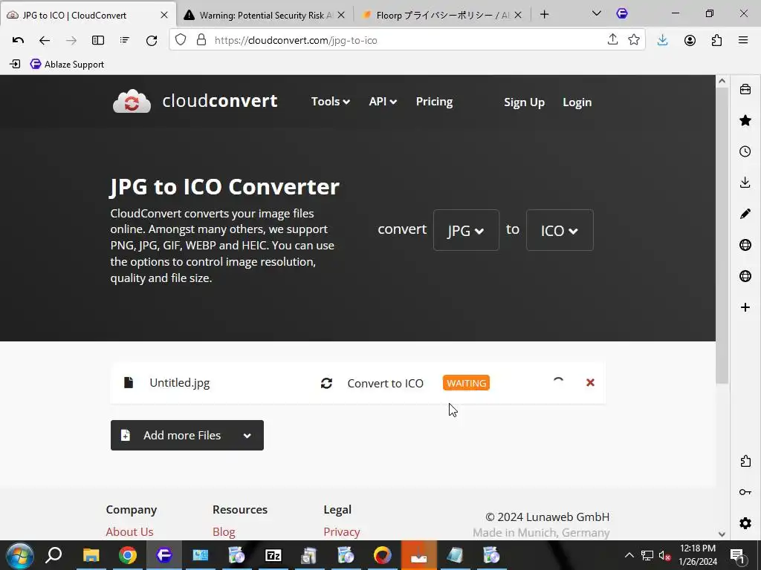The width and height of the screenshot is (761, 570).
Task: Switch to the Floorp privacy policy tab
Action: [x=443, y=15]
